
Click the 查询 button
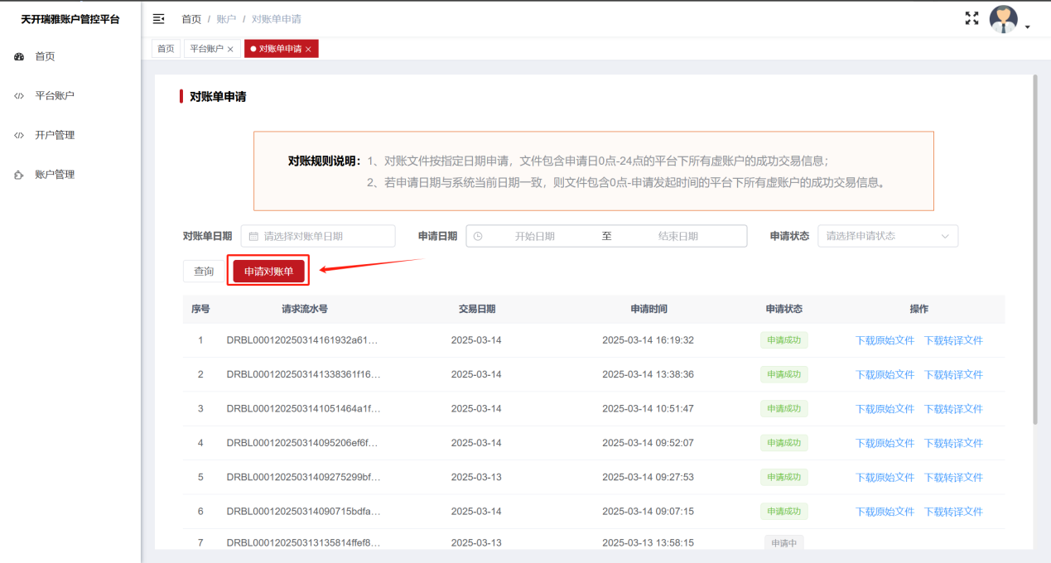coord(204,272)
